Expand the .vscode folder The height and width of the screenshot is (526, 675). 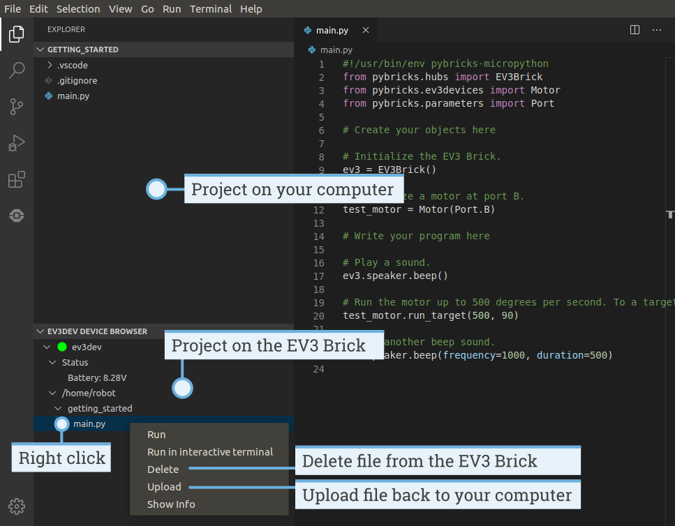[72, 65]
